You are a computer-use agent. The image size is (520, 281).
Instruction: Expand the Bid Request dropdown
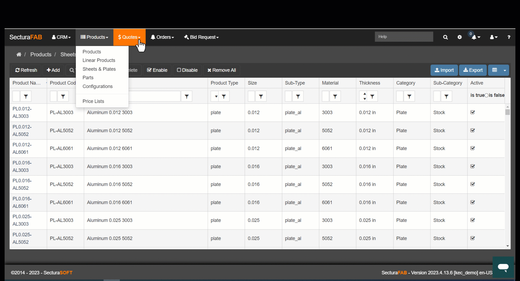(x=201, y=37)
